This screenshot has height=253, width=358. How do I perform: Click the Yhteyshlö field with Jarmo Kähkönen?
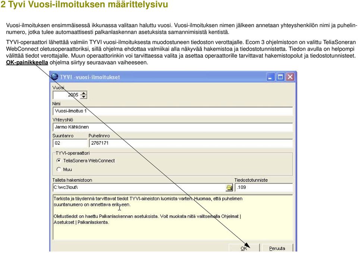click(173, 127)
